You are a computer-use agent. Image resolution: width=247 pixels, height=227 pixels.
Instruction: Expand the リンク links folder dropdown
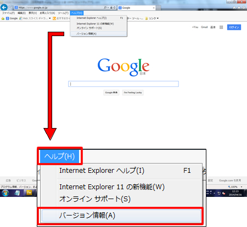[x=158, y=19]
